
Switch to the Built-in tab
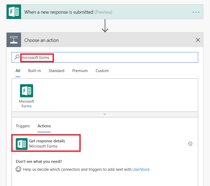(34, 71)
